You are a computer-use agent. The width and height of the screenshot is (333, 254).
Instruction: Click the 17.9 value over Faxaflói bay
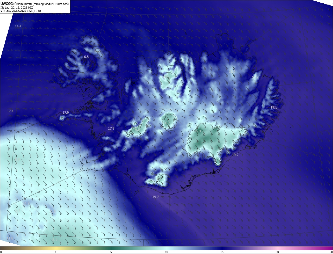(x=111, y=128)
